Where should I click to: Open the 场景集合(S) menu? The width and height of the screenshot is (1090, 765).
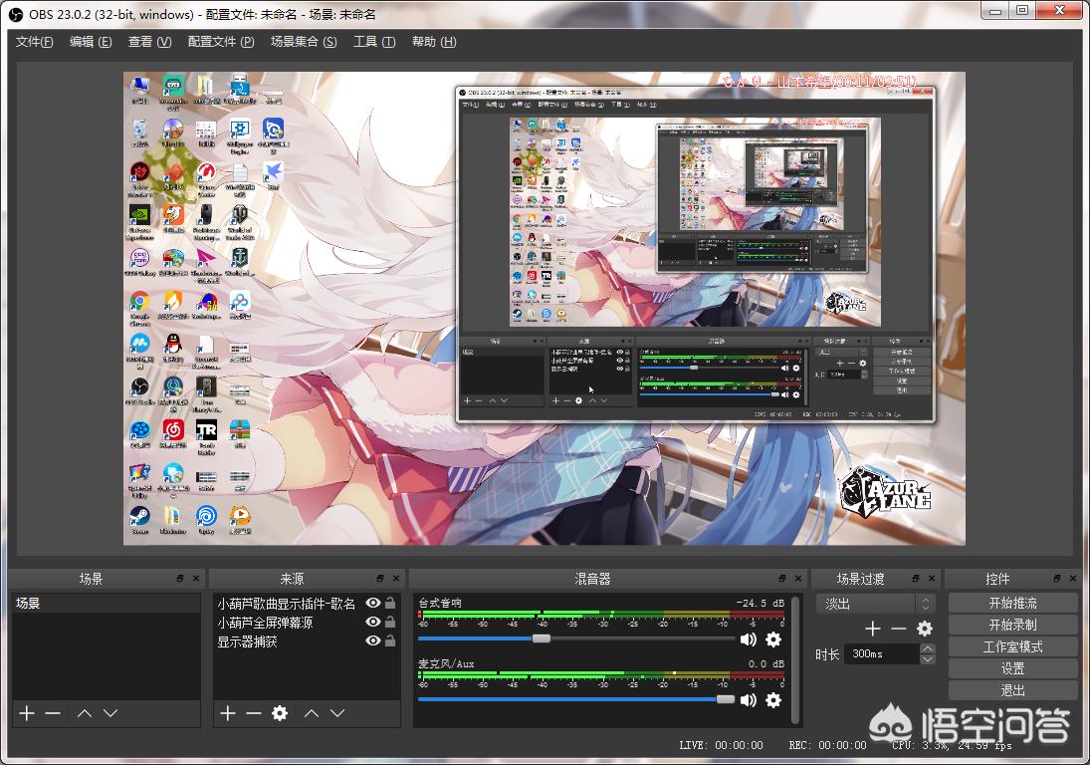coord(304,42)
